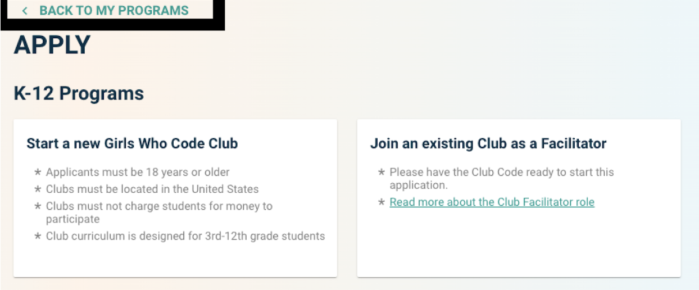This screenshot has width=699, height=290.
Task: Click the K-12 Programs section heading
Action: point(79,93)
